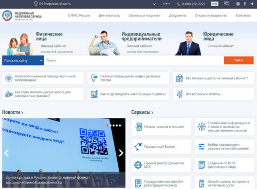This screenshot has width=257, height=189.
Task: Click the Государственная онлайн-регистрация бизнеса icon
Action: tap(138, 183)
